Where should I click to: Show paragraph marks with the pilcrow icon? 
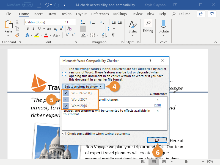pyautogui.click(x=114, y=35)
